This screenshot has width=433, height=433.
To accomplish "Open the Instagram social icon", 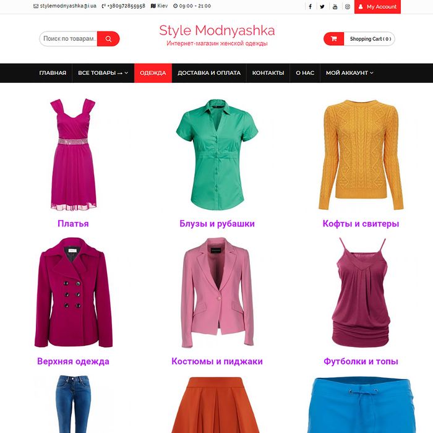I will click(x=348, y=7).
